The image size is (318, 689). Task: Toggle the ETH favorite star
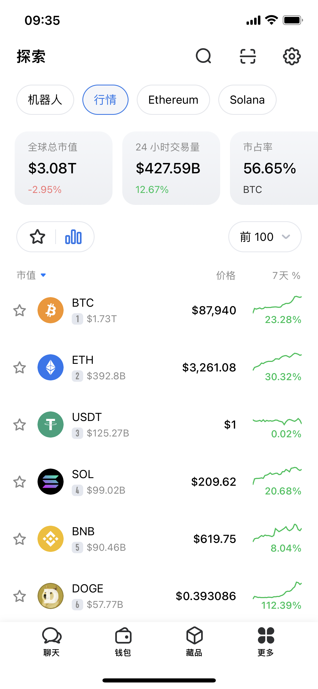[20, 368]
